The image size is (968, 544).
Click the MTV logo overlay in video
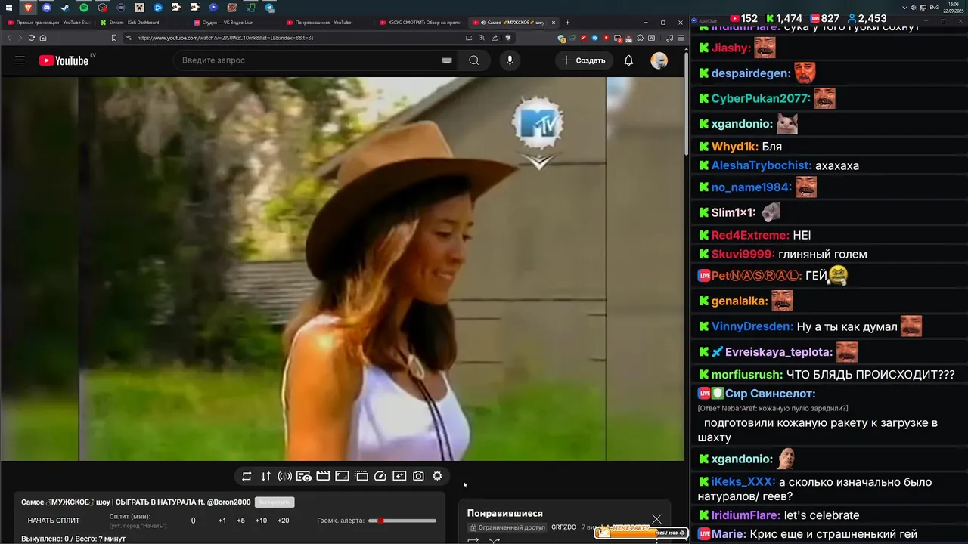538,122
